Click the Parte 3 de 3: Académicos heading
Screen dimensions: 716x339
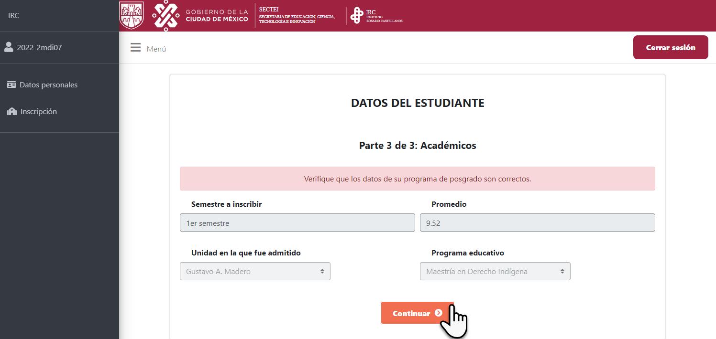coord(418,145)
